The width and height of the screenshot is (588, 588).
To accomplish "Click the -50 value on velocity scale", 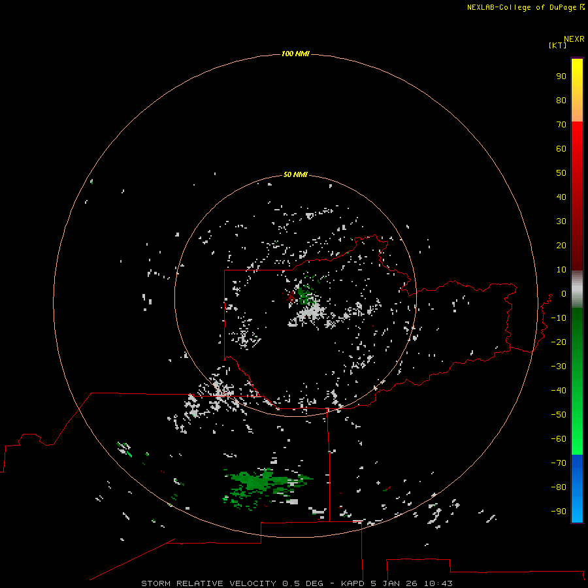I will 559,415.
